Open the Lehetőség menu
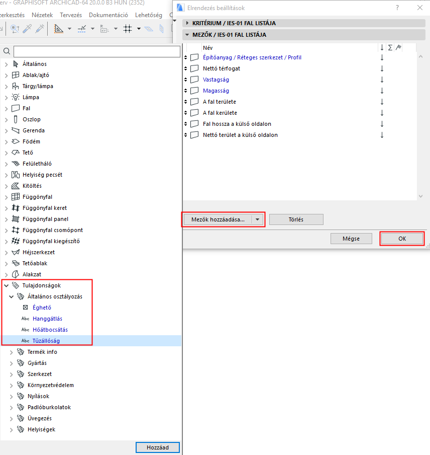Screen dimensions: 430x455 [x=149, y=15]
